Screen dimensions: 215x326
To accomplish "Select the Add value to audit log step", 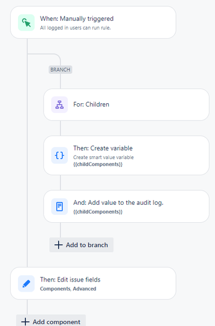I will click(126, 206).
